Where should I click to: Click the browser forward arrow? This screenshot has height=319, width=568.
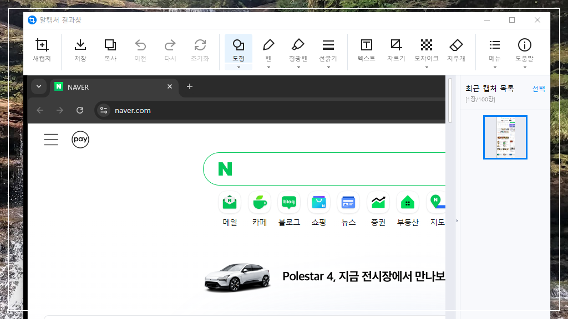pyautogui.click(x=60, y=110)
